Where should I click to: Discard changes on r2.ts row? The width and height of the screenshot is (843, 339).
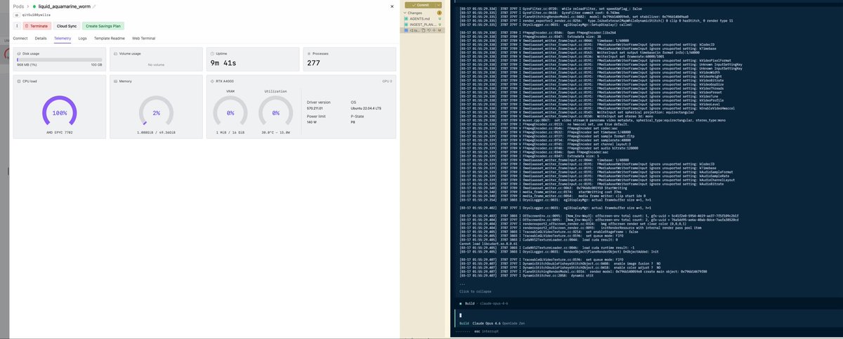click(x=429, y=30)
